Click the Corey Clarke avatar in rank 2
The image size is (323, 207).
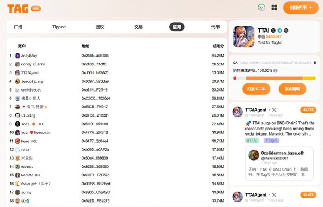pyautogui.click(x=17, y=64)
